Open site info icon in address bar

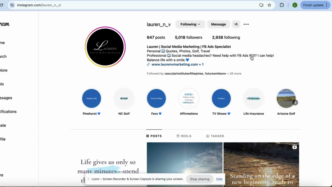(12, 5)
